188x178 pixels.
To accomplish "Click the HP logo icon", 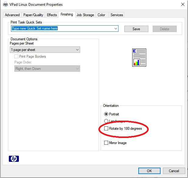I will 14,158.
